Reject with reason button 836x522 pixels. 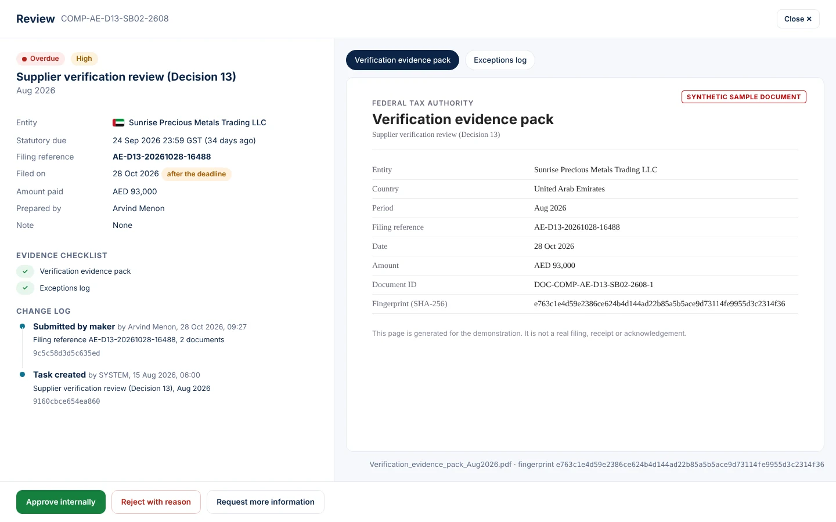click(x=156, y=502)
